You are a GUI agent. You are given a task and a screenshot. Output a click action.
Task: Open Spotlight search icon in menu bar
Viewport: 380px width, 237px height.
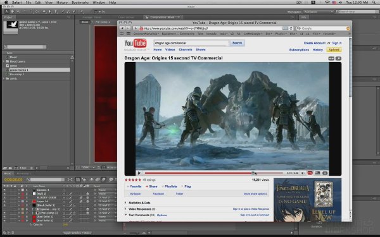pos(374,3)
